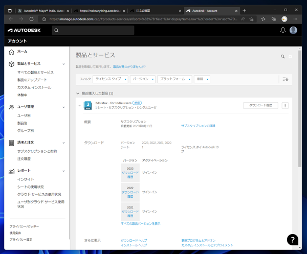This screenshot has height=254, width=307.
Task: Click the 2022 ダウンロード履歴 link
Action: click(130, 194)
